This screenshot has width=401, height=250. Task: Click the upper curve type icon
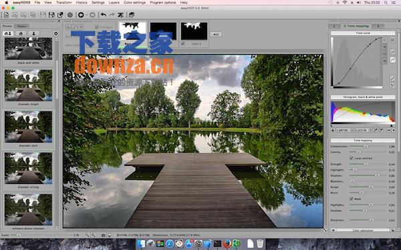[x=392, y=52]
